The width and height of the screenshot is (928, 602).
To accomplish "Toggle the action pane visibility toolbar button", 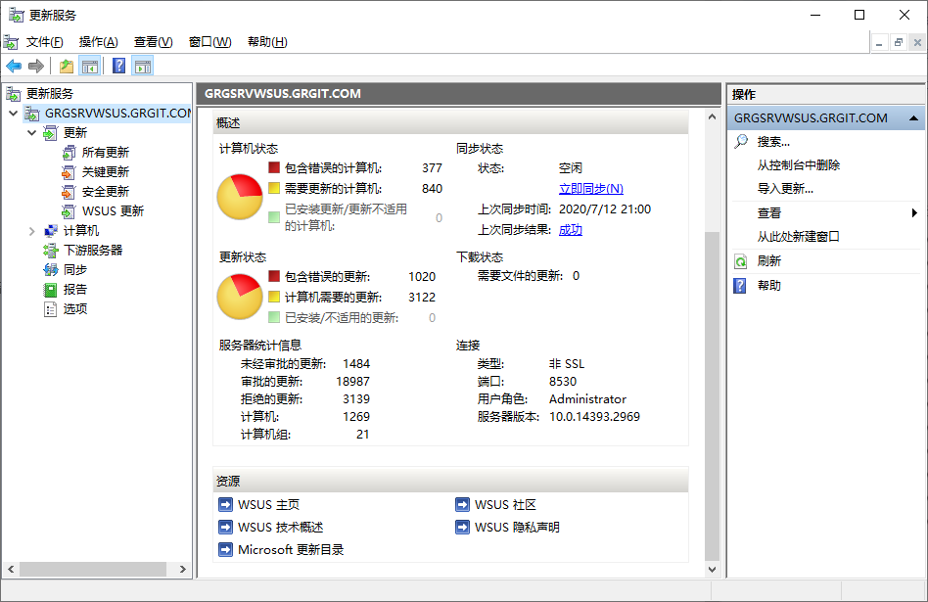I will tap(142, 66).
